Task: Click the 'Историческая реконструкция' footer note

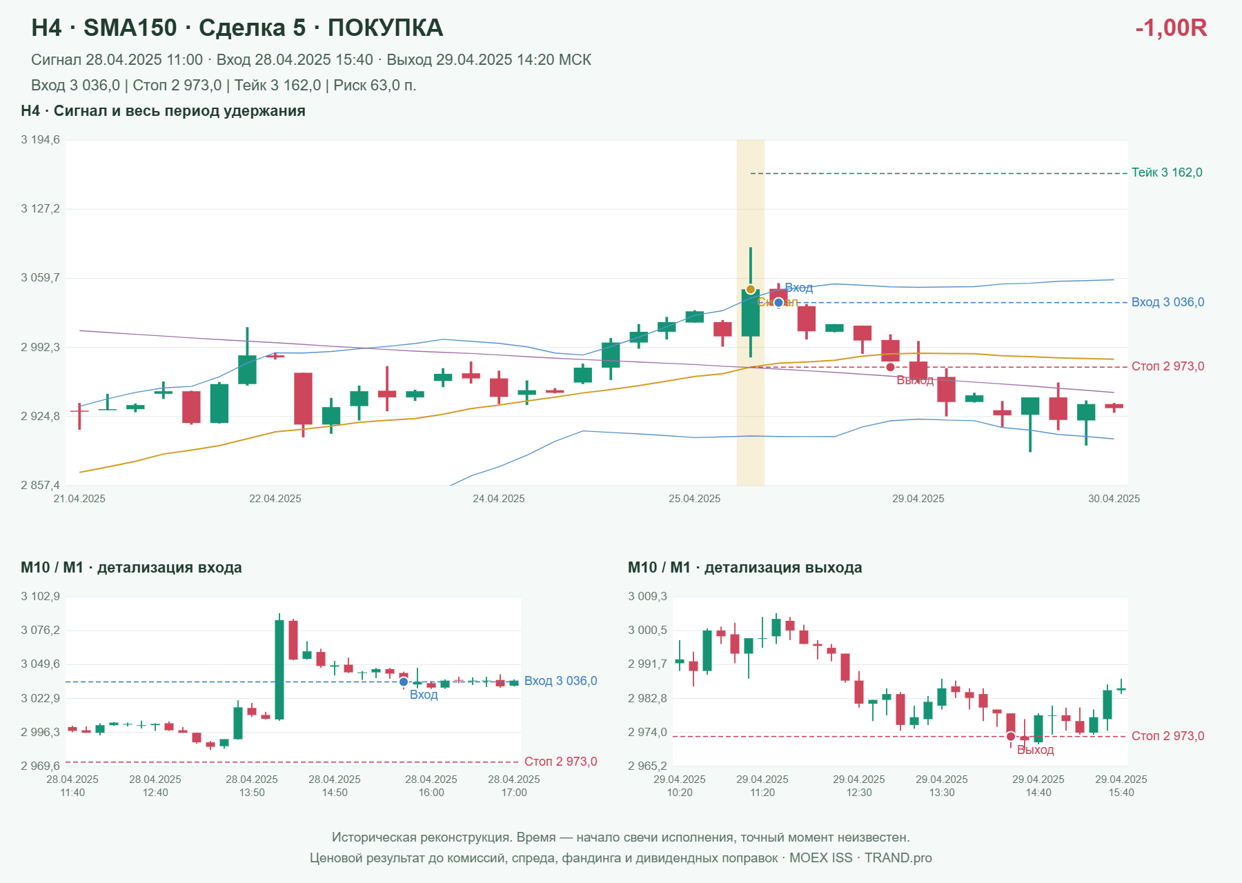Action: (x=620, y=837)
